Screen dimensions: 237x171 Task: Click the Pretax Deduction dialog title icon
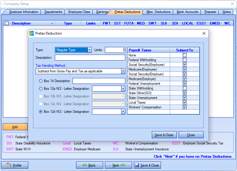[x=32, y=33]
